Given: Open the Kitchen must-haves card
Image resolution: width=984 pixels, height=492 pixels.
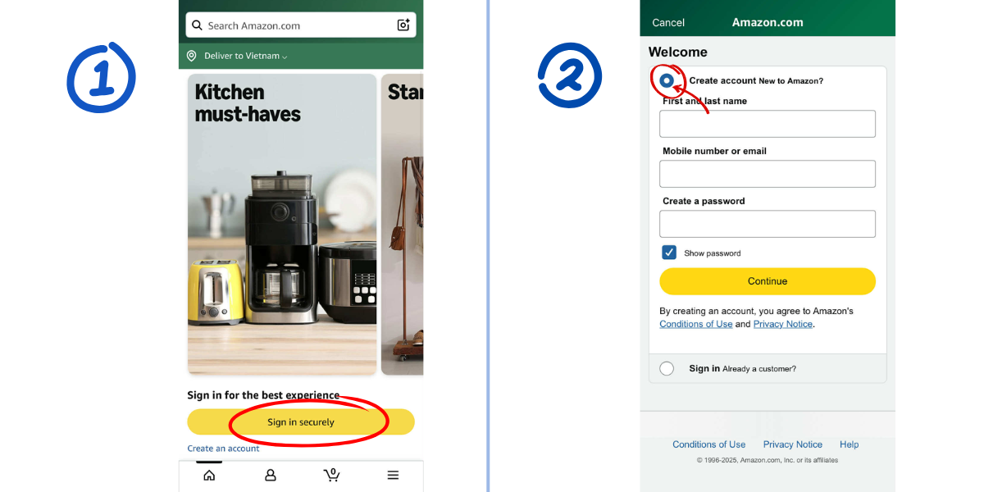Looking at the screenshot, I should pyautogui.click(x=282, y=224).
